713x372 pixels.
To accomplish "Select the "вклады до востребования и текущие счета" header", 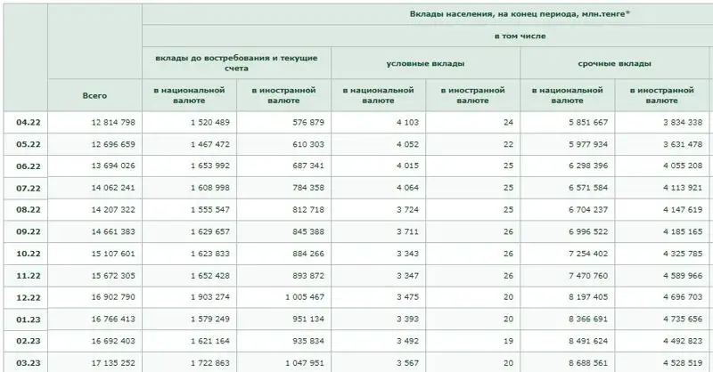I will (x=236, y=63).
